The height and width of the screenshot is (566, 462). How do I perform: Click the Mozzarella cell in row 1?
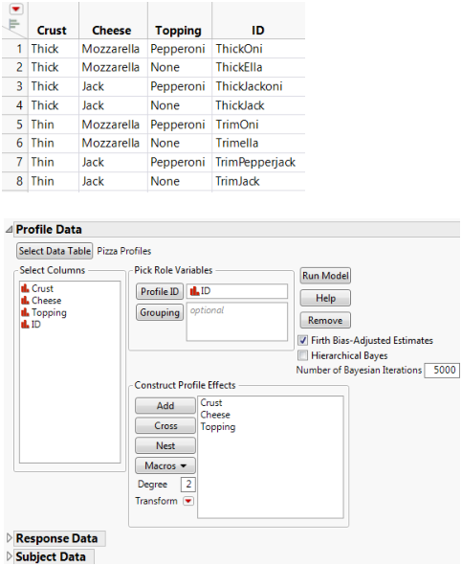(x=110, y=49)
